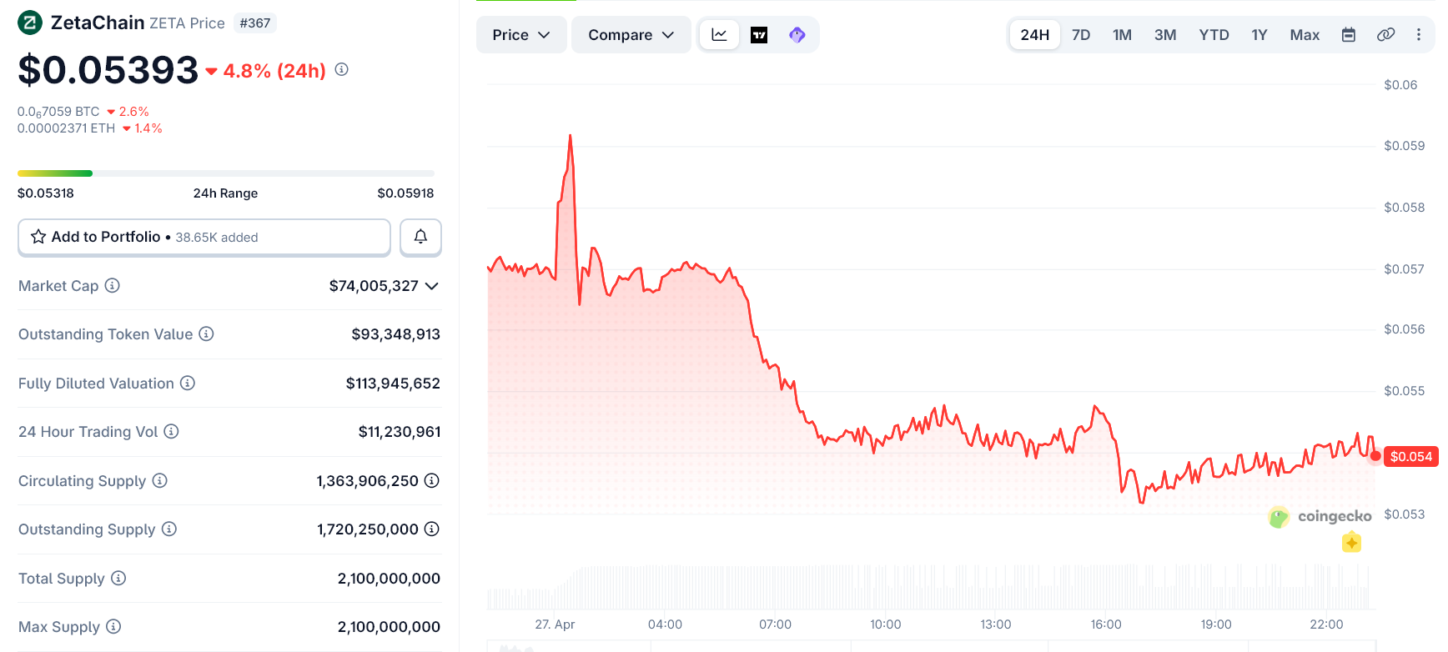1448x652 pixels.
Task: Copy the chart link icon
Action: point(1385,35)
